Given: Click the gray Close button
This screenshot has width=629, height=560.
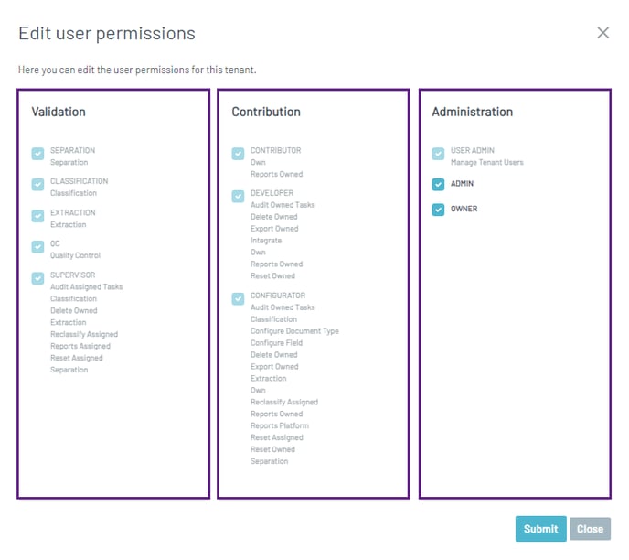Looking at the screenshot, I should pos(590,529).
